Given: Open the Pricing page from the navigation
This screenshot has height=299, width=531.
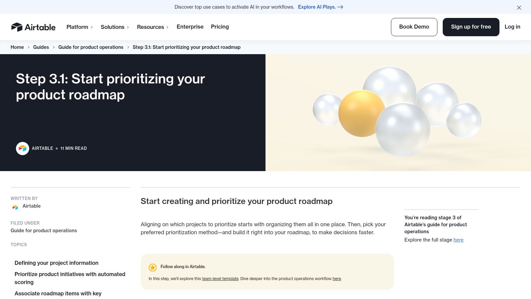Looking at the screenshot, I should [220, 27].
